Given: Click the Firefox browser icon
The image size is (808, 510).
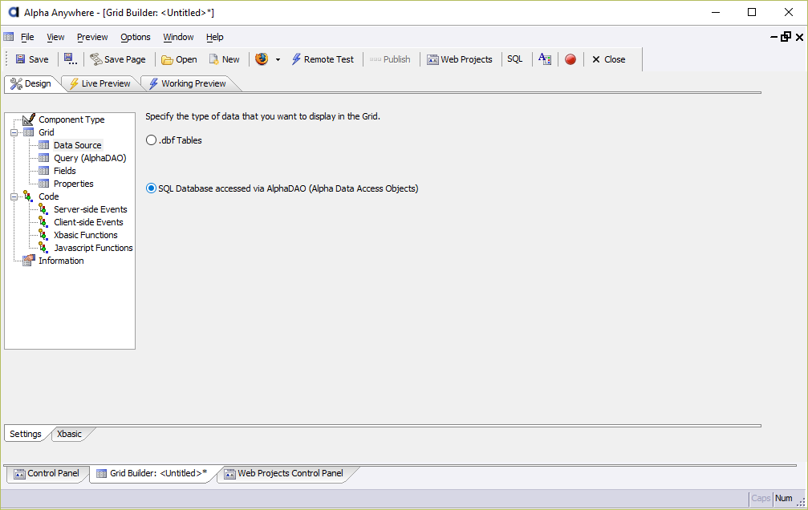Looking at the screenshot, I should pyautogui.click(x=262, y=59).
